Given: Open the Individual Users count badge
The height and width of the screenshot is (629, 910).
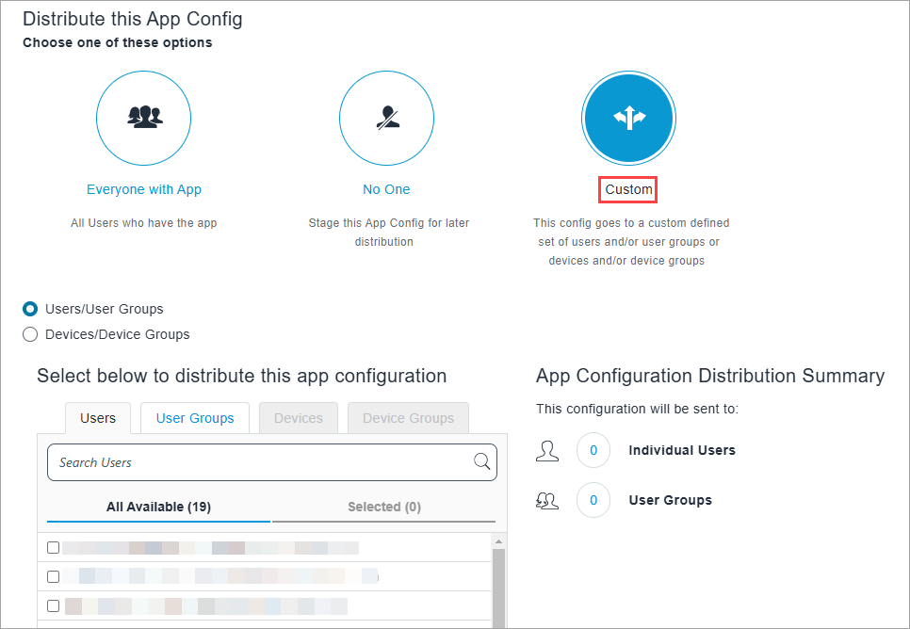Looking at the screenshot, I should [593, 450].
